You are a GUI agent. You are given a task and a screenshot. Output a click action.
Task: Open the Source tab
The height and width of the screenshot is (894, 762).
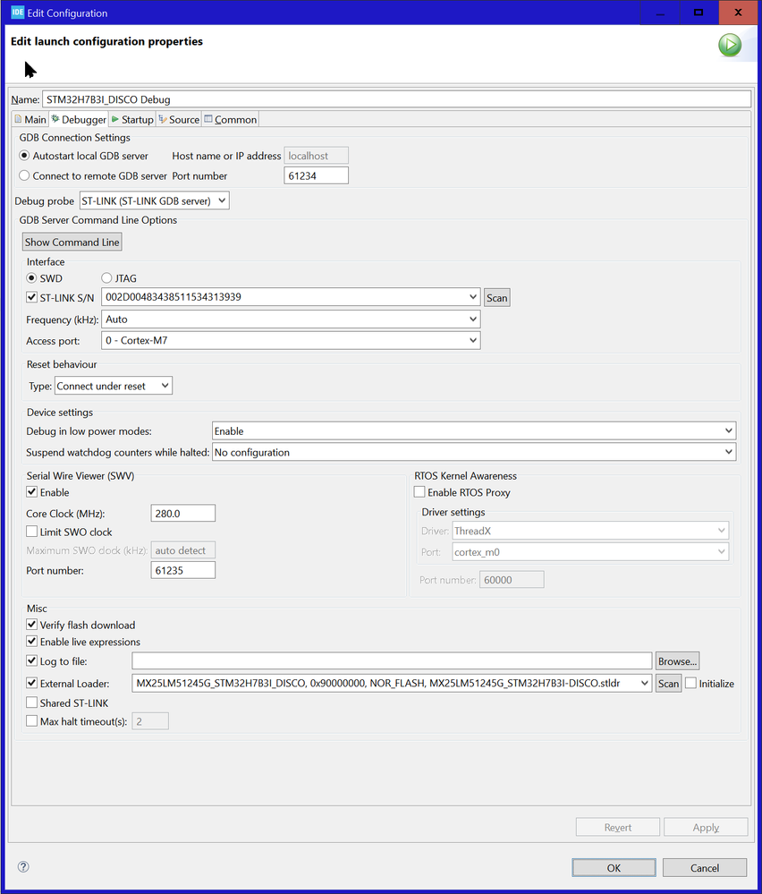click(x=179, y=119)
